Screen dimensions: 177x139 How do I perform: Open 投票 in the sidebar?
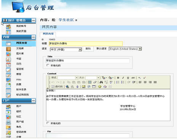(19, 84)
